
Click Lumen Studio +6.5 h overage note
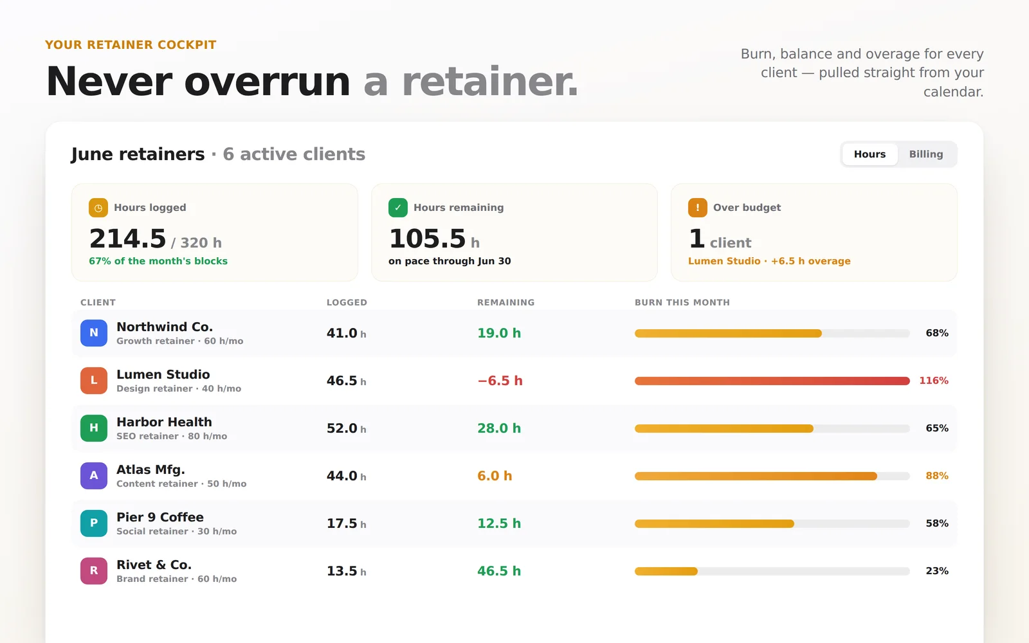769,261
